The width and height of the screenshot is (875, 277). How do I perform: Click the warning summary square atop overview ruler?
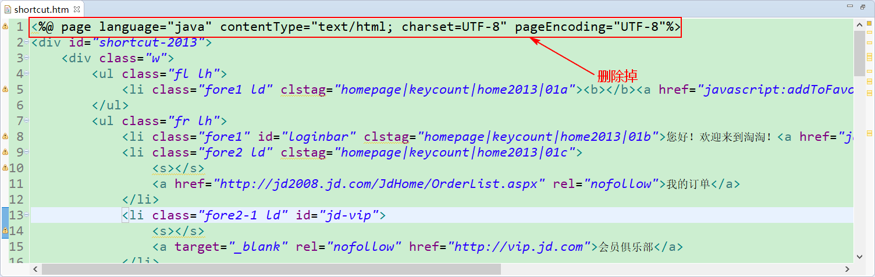pos(869,23)
